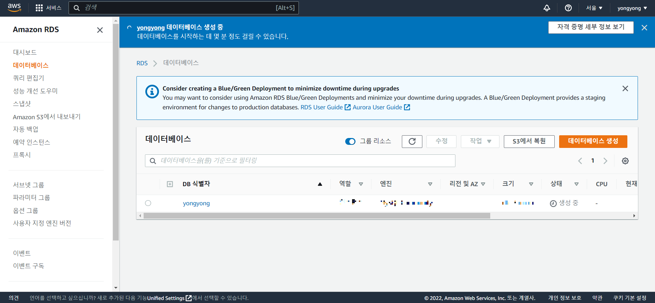
Task: Click the yongyong link in creation banner
Action: 150,27
